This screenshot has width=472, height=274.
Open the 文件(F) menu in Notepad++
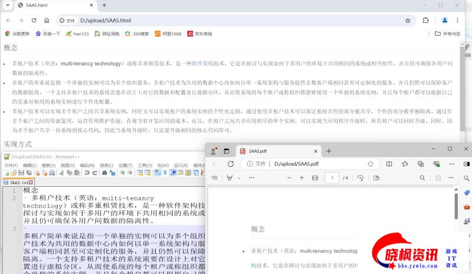11,166
